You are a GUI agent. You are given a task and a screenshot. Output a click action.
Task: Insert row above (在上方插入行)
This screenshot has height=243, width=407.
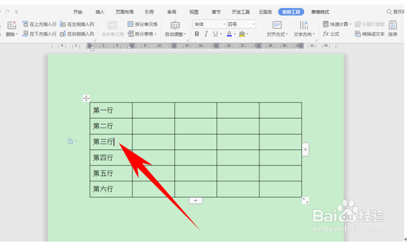tap(39, 24)
